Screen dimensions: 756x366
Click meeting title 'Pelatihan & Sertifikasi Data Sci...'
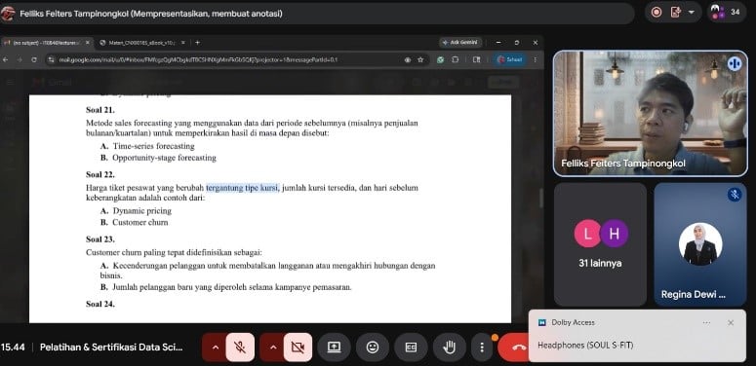point(111,348)
